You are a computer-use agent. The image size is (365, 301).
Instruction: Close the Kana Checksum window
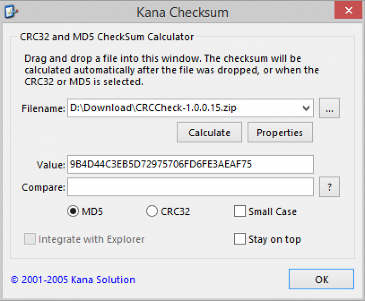348,11
